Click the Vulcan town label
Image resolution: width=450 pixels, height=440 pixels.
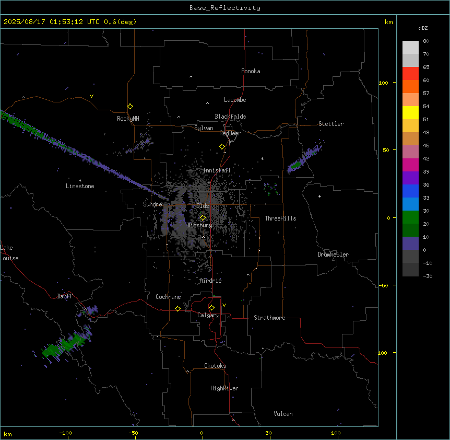[x=283, y=414]
